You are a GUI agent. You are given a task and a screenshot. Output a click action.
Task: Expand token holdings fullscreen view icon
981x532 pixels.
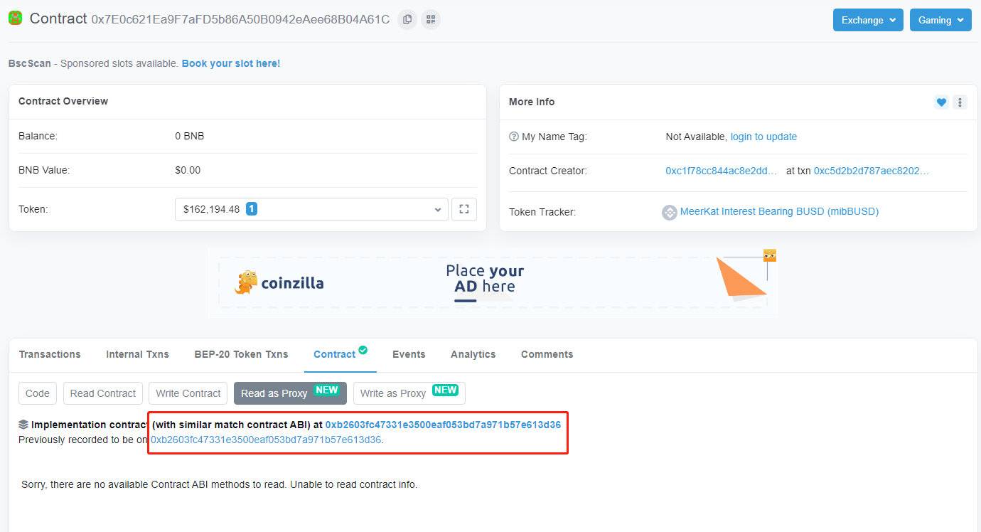click(x=464, y=209)
